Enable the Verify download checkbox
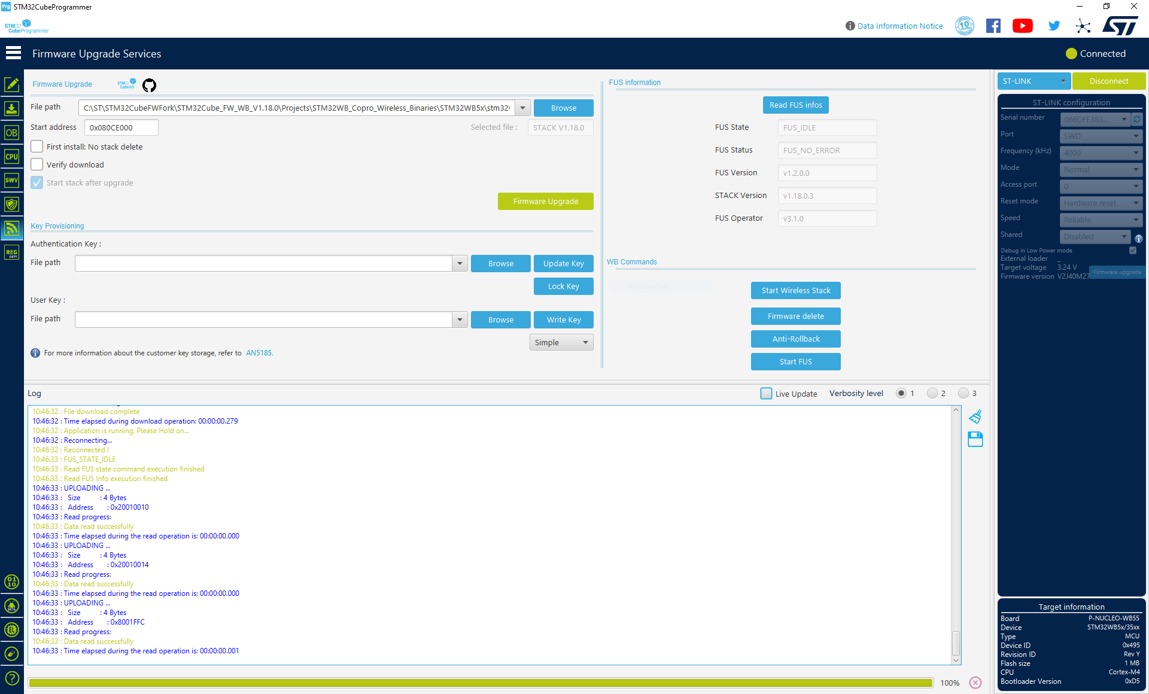The height and width of the screenshot is (694, 1149). pos(37,165)
